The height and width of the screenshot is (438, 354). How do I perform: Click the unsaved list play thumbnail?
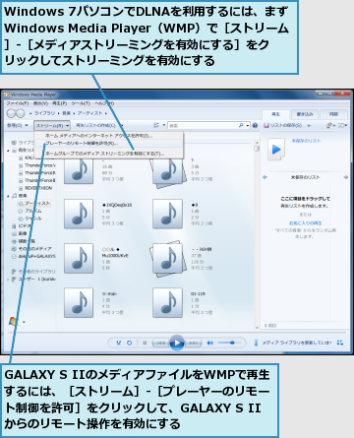(276, 150)
